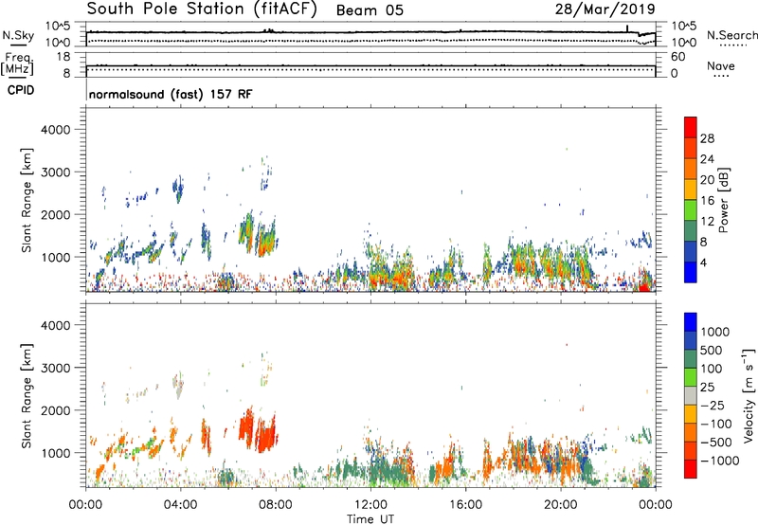Click the 'Time UT' axis label

370,519
